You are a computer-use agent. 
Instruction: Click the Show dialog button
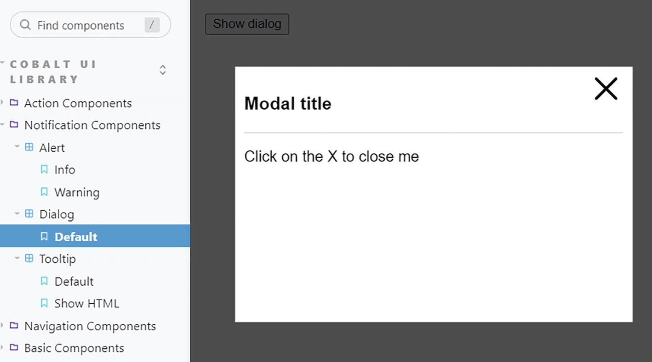[247, 24]
